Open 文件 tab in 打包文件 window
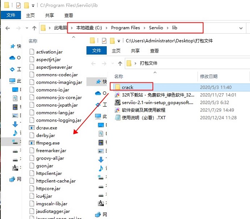Image resolution: width=250 pixels, height=219 pixels. [x=97, y=50]
